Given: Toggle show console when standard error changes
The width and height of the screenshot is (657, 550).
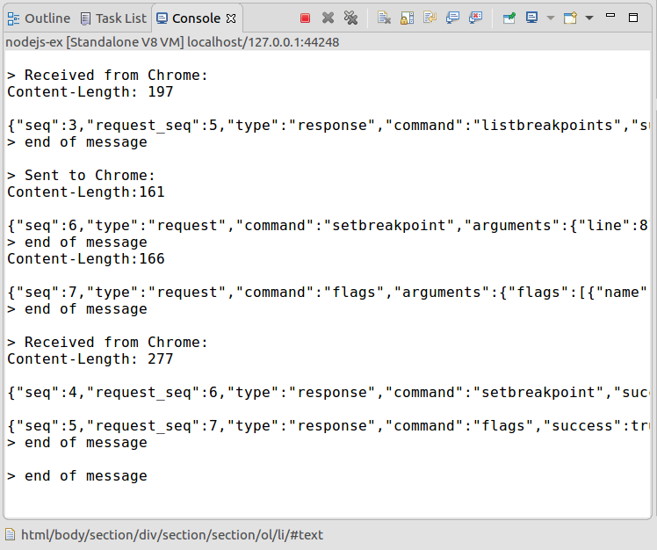Looking at the screenshot, I should pyautogui.click(x=475, y=18).
